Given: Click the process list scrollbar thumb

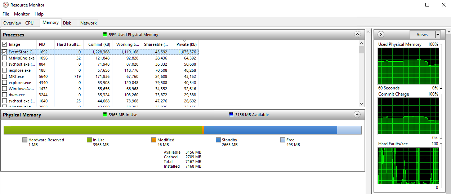Looking at the screenshot, I should (x=362, y=50).
